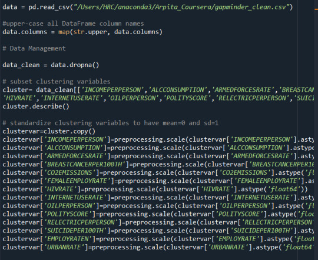The width and height of the screenshot is (318, 260).
Task: Click the clustervar['SUICIDEPER100TH'] scale line
Action: click(x=158, y=231)
